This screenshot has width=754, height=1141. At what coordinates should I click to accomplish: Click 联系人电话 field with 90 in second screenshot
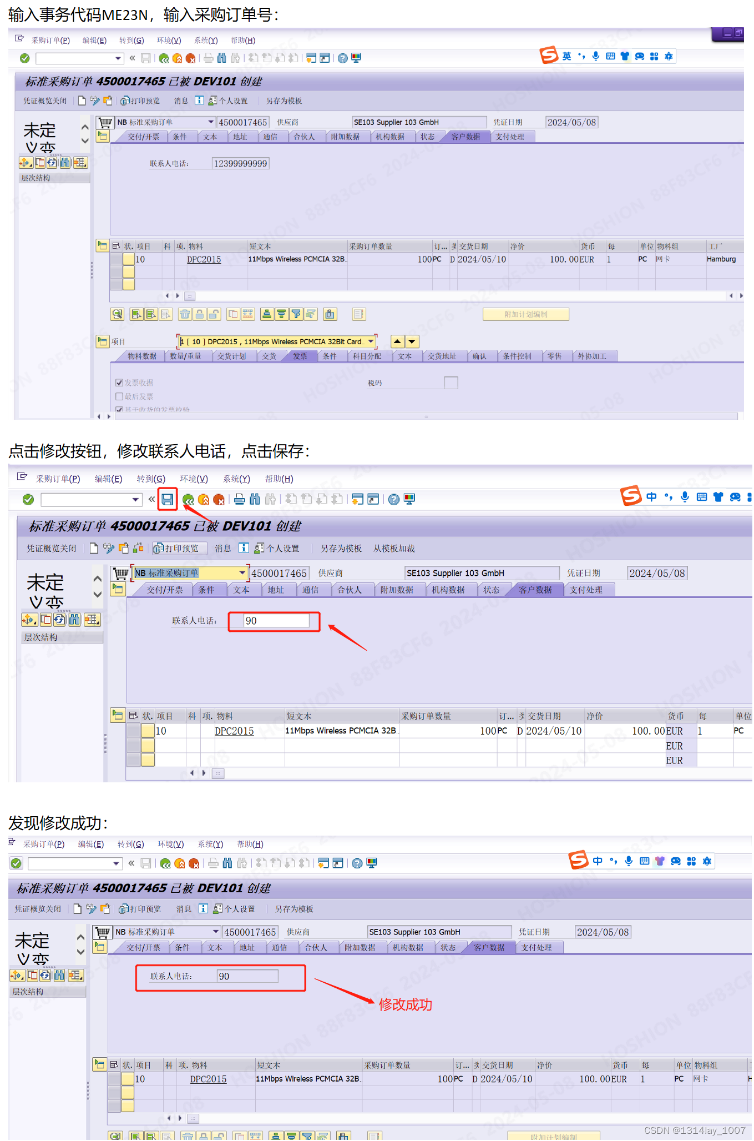click(276, 621)
